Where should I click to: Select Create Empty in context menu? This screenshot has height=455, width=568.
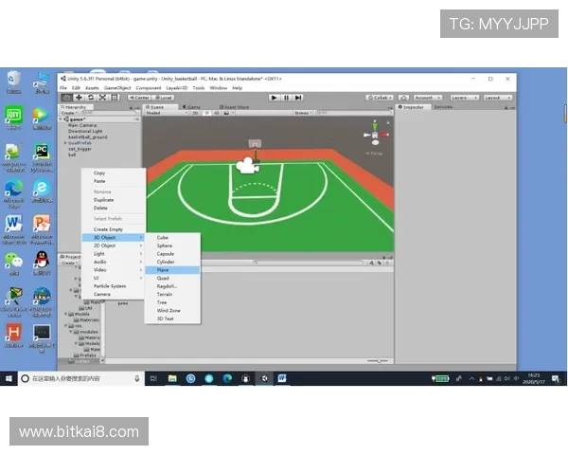(109, 229)
